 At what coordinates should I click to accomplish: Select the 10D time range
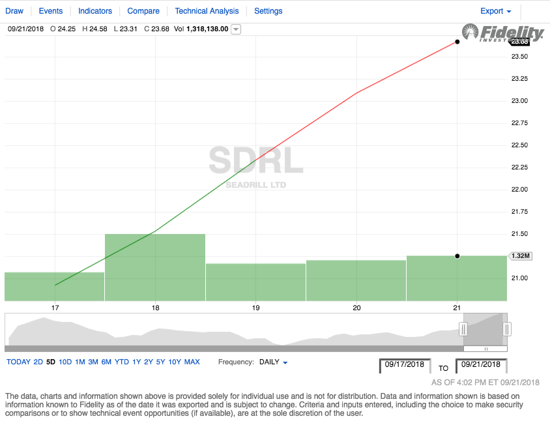[x=65, y=362]
